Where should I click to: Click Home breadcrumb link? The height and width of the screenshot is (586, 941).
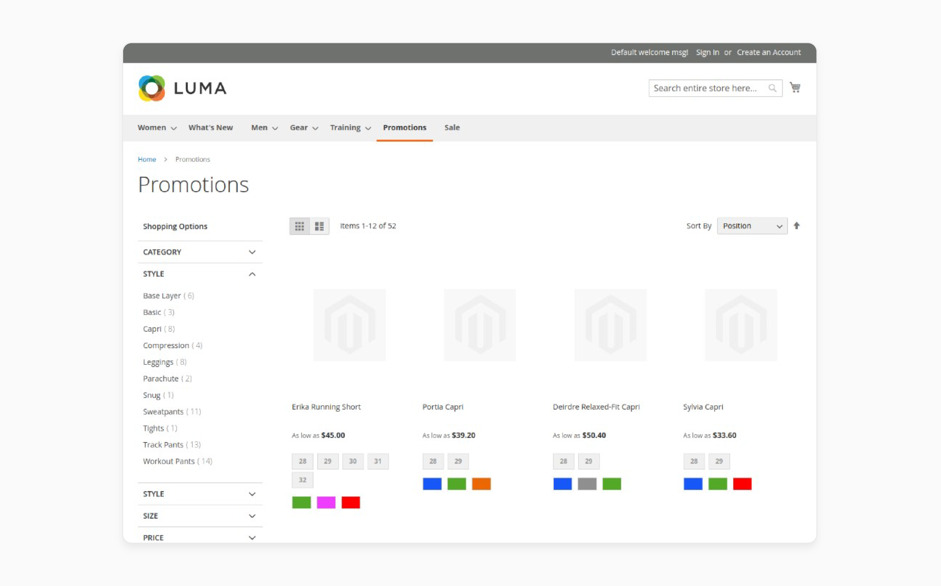tap(147, 159)
